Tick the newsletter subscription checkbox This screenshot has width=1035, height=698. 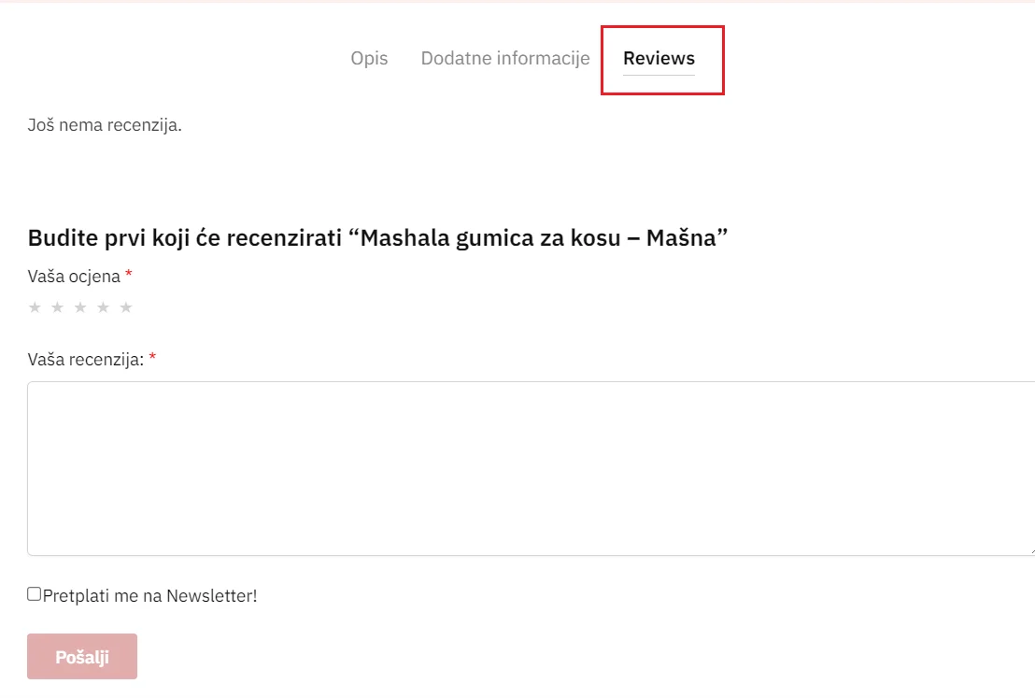35,593
